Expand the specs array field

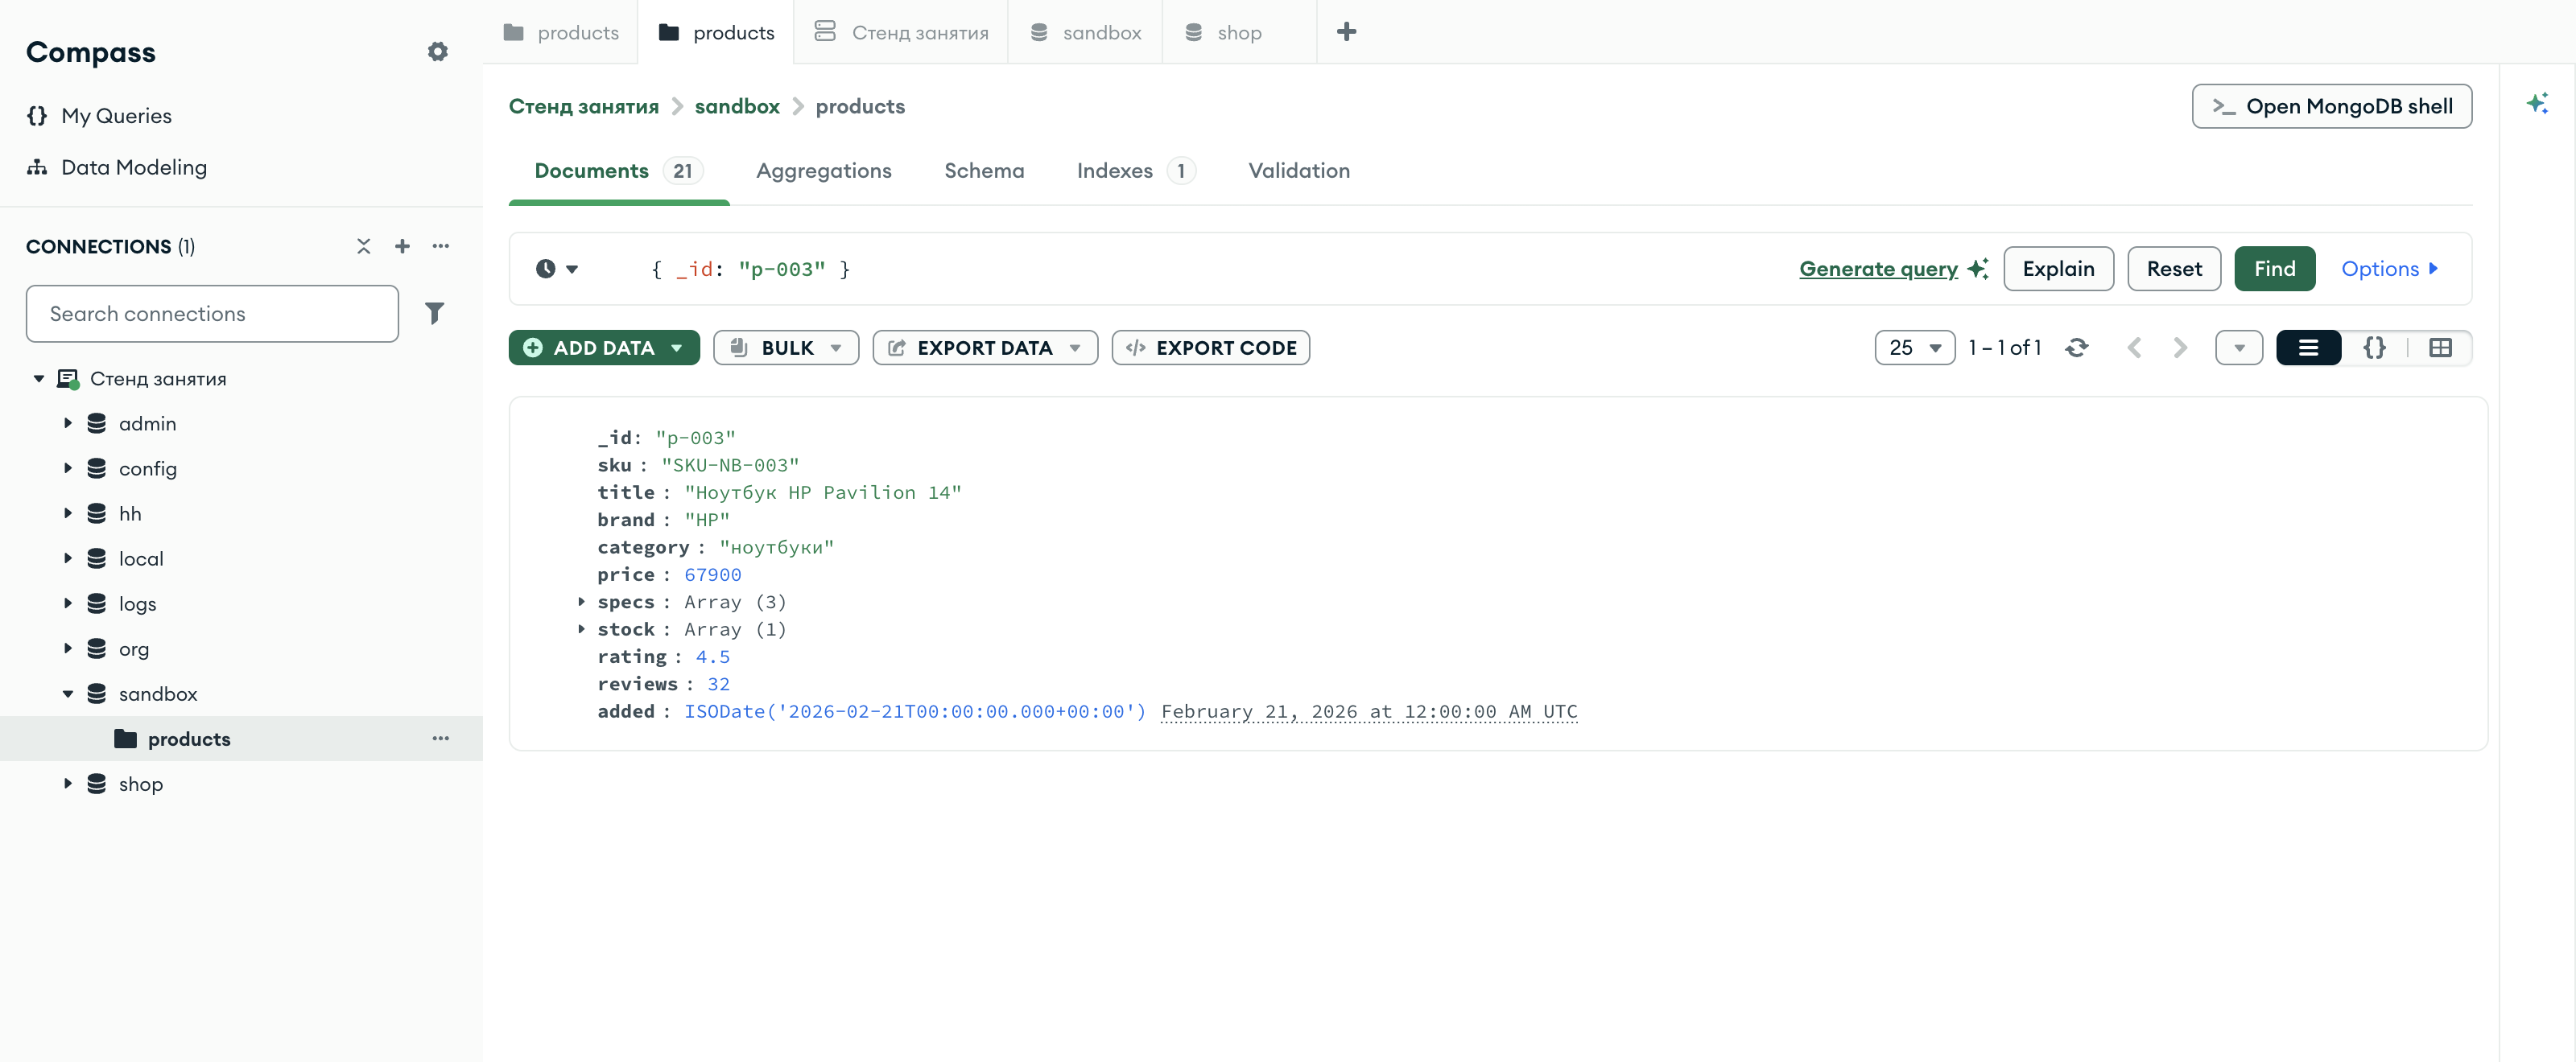pyautogui.click(x=582, y=602)
